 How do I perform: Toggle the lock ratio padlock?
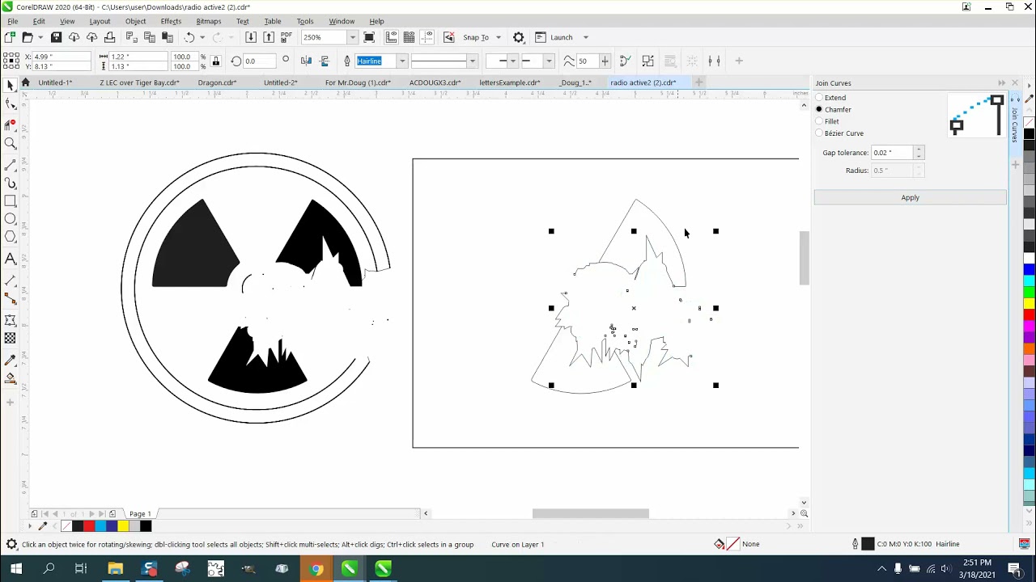pyautogui.click(x=215, y=61)
